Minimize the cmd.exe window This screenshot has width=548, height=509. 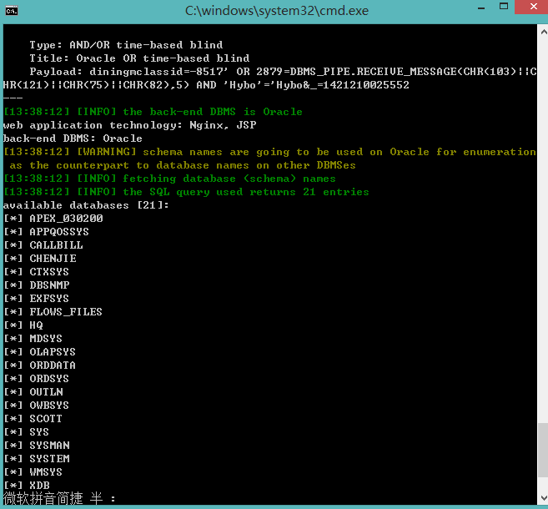[481, 8]
